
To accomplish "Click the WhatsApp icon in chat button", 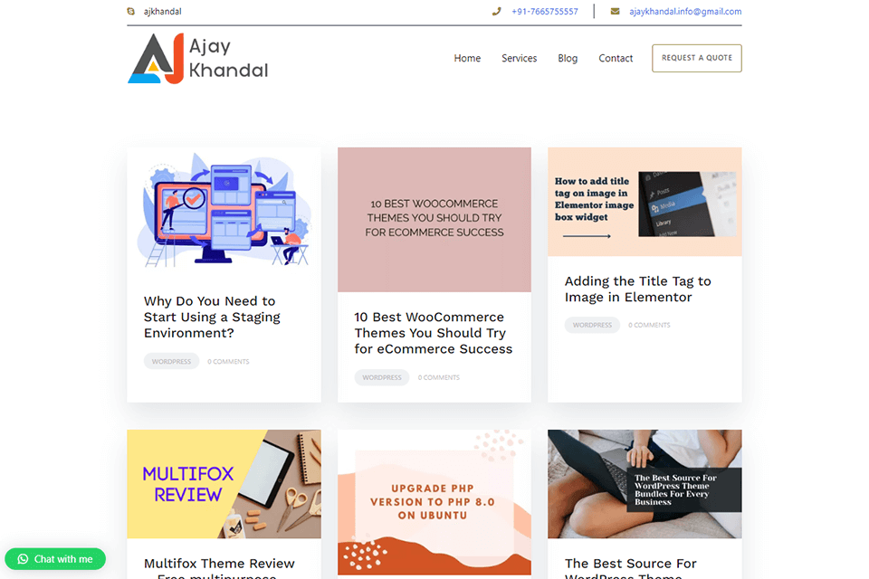I will click(23, 559).
